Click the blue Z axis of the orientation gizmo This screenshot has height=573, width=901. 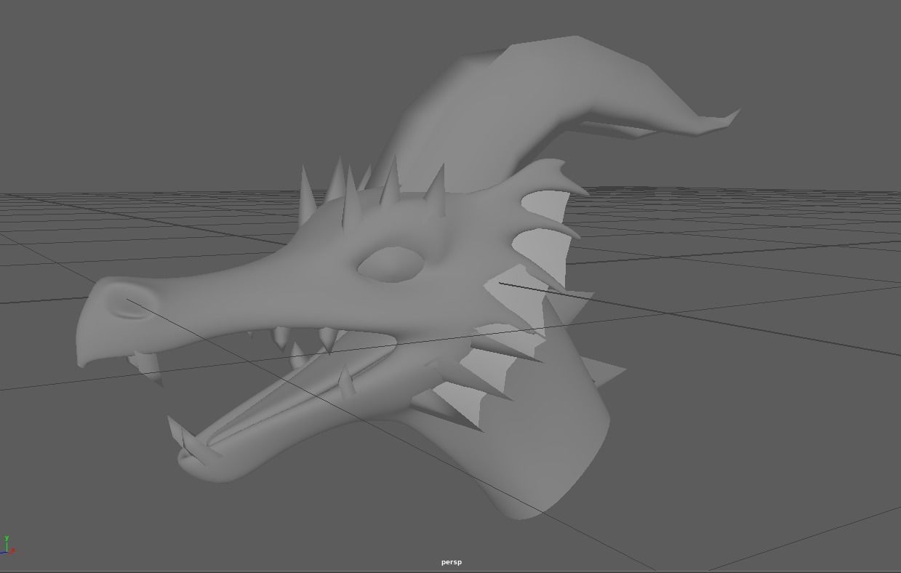tap(2, 553)
